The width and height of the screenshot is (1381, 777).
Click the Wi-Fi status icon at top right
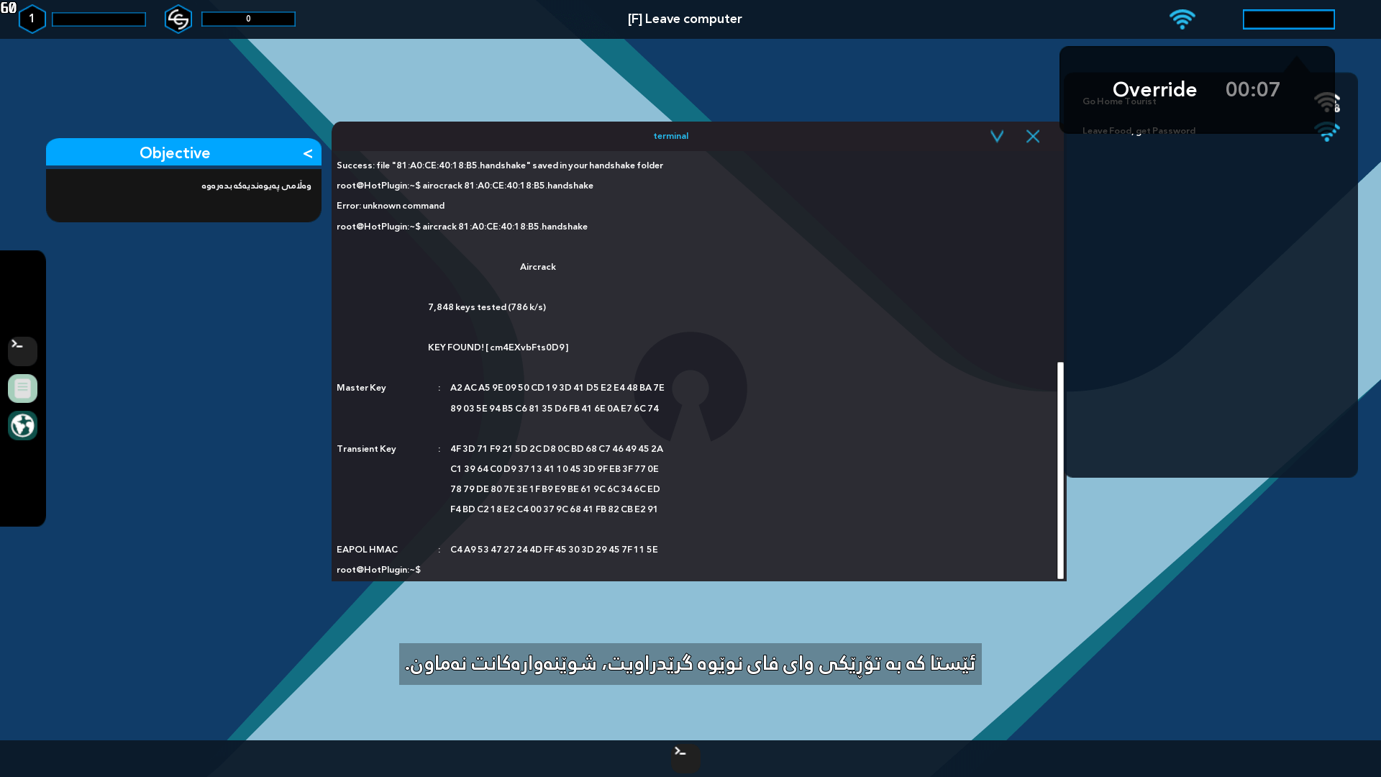click(x=1183, y=19)
